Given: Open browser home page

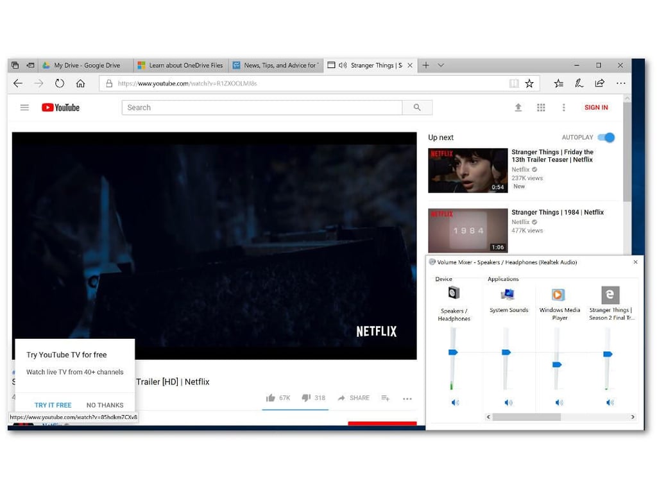Looking at the screenshot, I should (80, 83).
